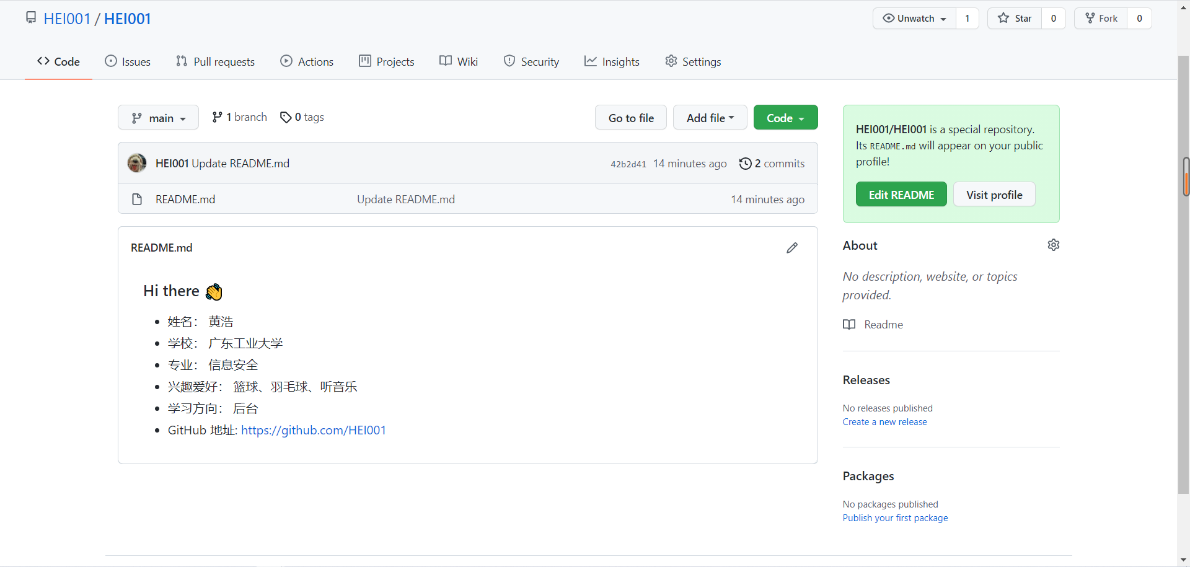Open the Unwatch notifications dropdown
This screenshot has width=1190, height=567.
pos(914,19)
